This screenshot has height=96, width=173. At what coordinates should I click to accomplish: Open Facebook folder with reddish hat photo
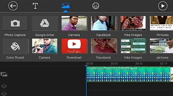coord(104,46)
